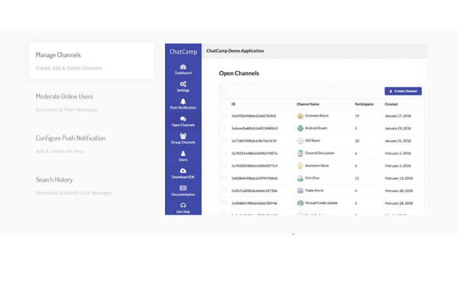Image resolution: width=458 pixels, height=291 pixels.
Task: Click the Android Room channel name
Action: click(x=316, y=128)
